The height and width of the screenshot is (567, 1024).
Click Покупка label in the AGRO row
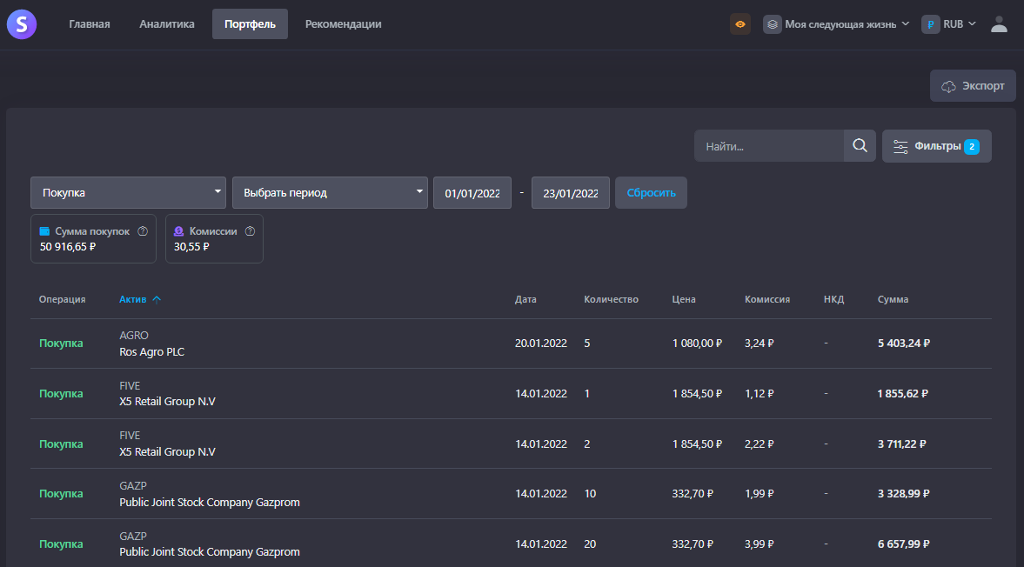[x=61, y=344]
